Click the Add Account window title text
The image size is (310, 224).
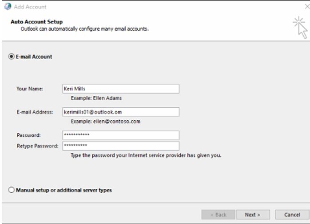click(x=30, y=7)
